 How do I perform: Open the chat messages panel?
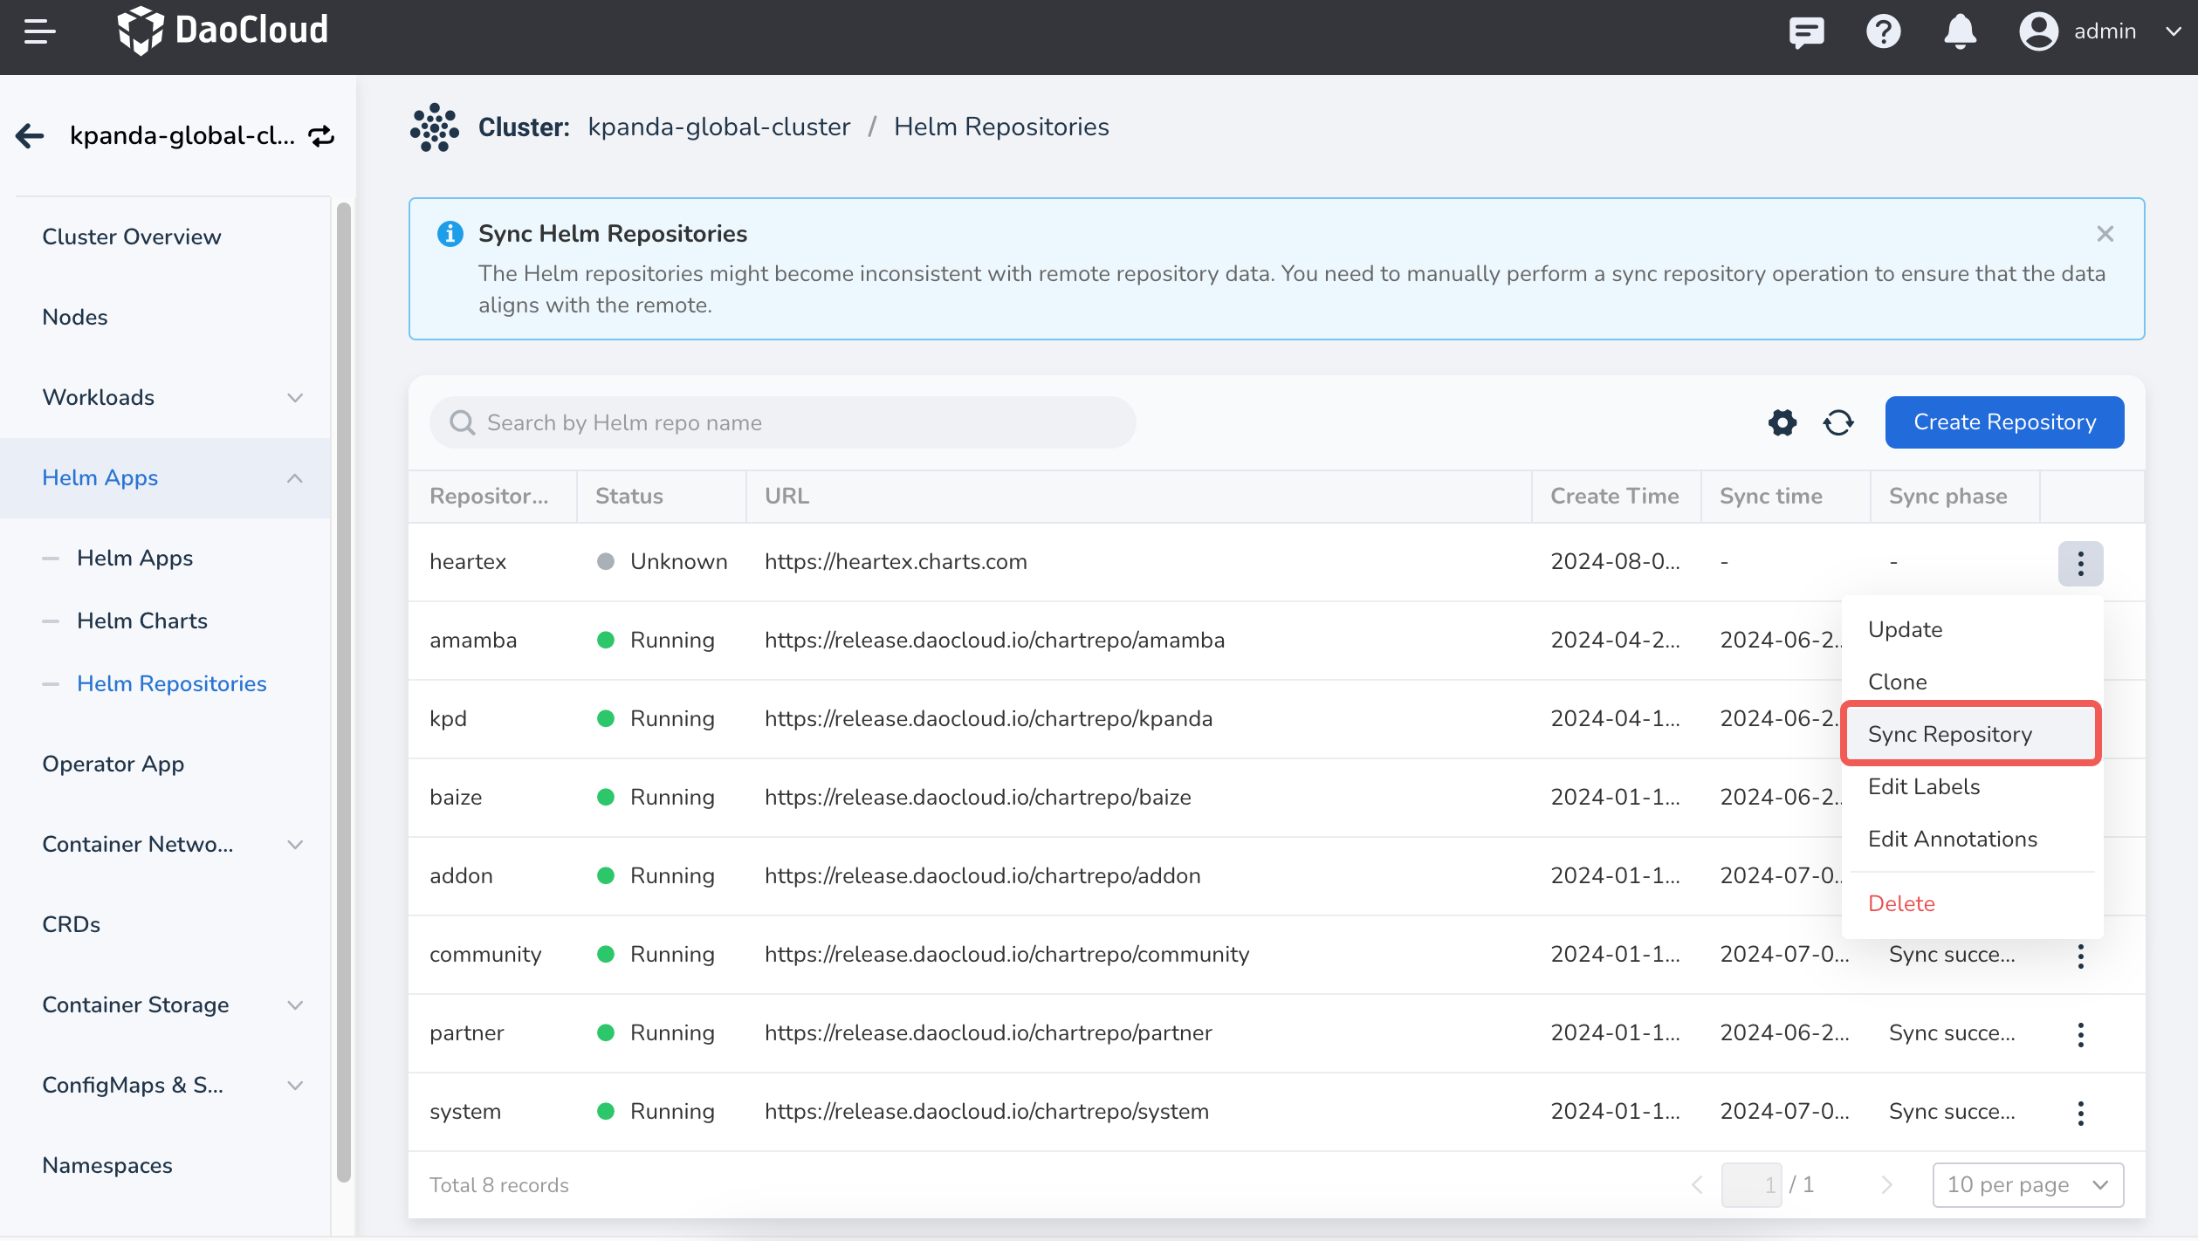(x=1806, y=31)
